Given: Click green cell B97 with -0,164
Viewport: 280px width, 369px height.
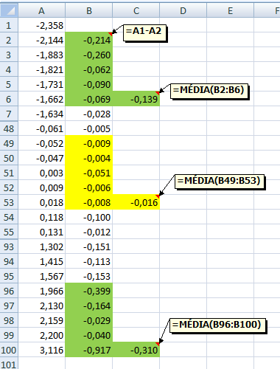Looking at the screenshot, I should tap(89, 306).
